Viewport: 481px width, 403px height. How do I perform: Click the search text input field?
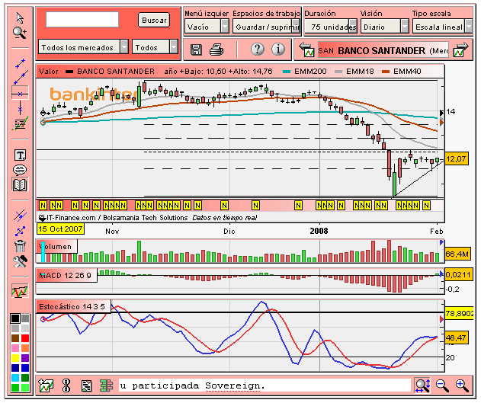click(82, 20)
